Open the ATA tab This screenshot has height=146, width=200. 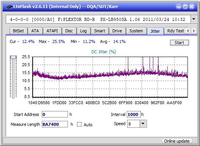pyautogui.click(x=35, y=31)
